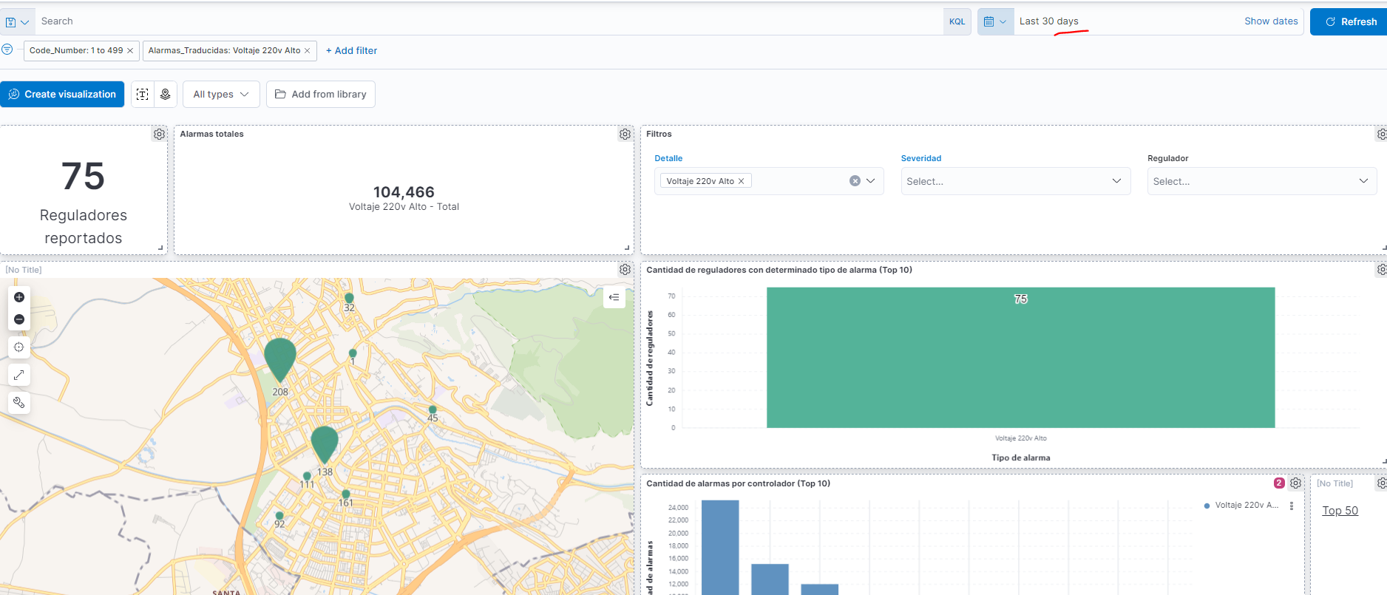Open gear options for Cantidad de alarmas por controlador
Image resolution: width=1387 pixels, height=595 pixels.
1295,483
